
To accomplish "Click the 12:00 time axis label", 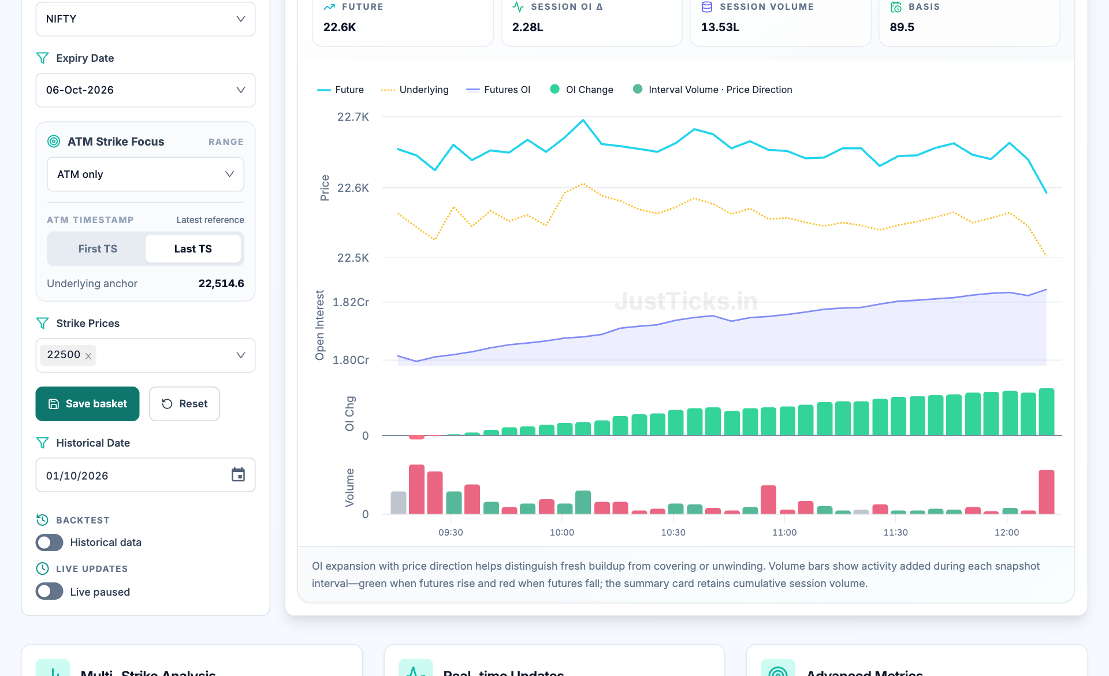I will 1007,532.
